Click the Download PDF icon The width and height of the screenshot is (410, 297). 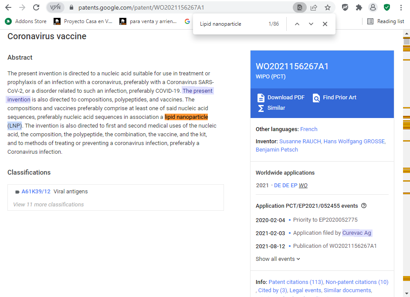pos(261,98)
